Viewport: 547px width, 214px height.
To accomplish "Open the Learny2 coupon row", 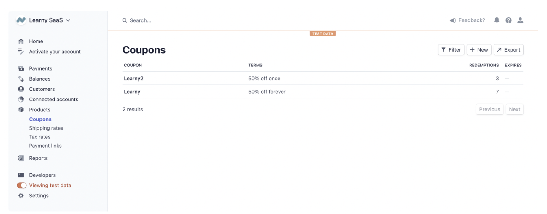I will (x=134, y=78).
